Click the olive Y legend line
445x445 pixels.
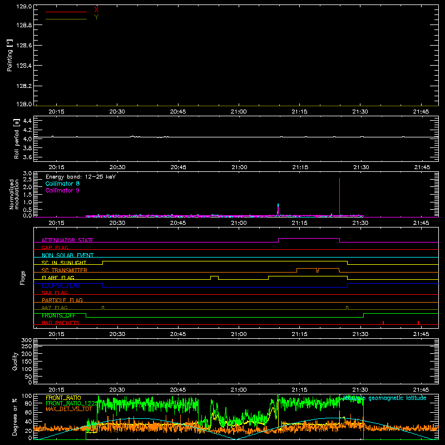click(66, 19)
